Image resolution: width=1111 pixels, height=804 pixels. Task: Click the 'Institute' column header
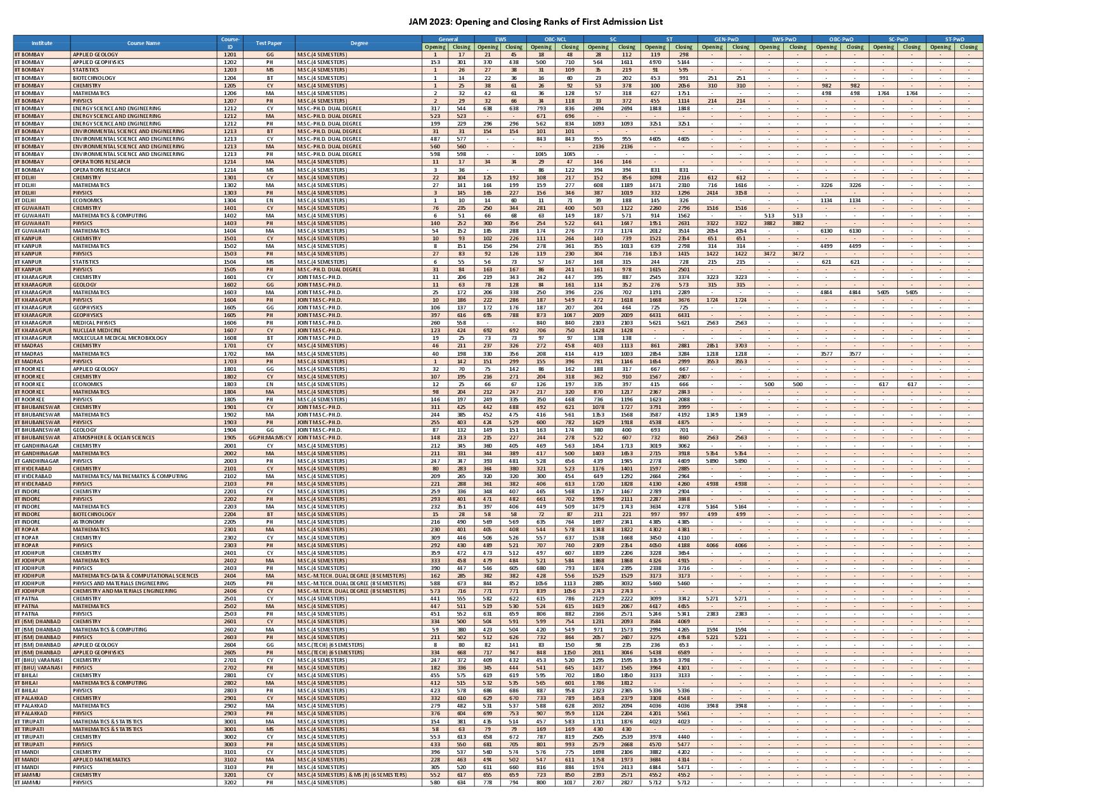[42, 43]
